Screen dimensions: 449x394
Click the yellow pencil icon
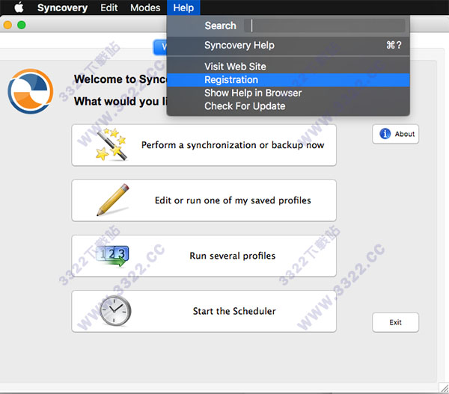pyautogui.click(x=113, y=200)
